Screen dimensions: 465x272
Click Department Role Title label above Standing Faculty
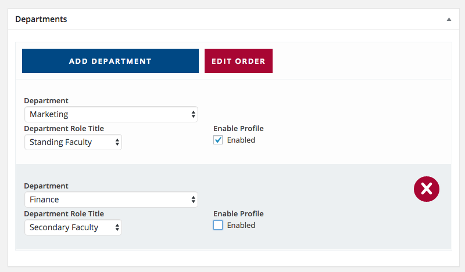click(x=64, y=128)
